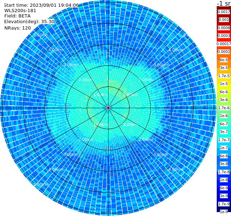Click the NRays: 120 label
The image size is (231, 216).
click(17, 28)
